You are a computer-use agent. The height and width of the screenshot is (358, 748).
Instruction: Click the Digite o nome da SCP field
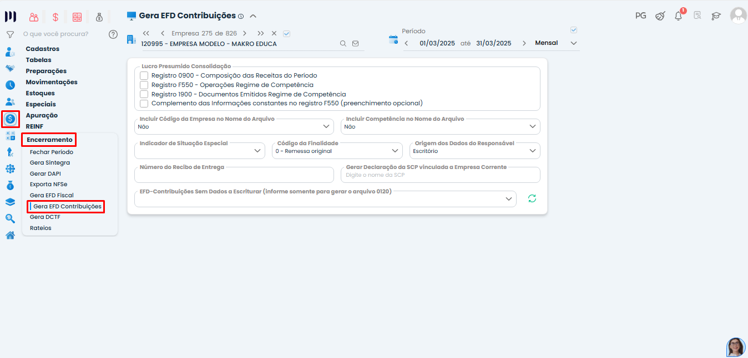click(441, 175)
